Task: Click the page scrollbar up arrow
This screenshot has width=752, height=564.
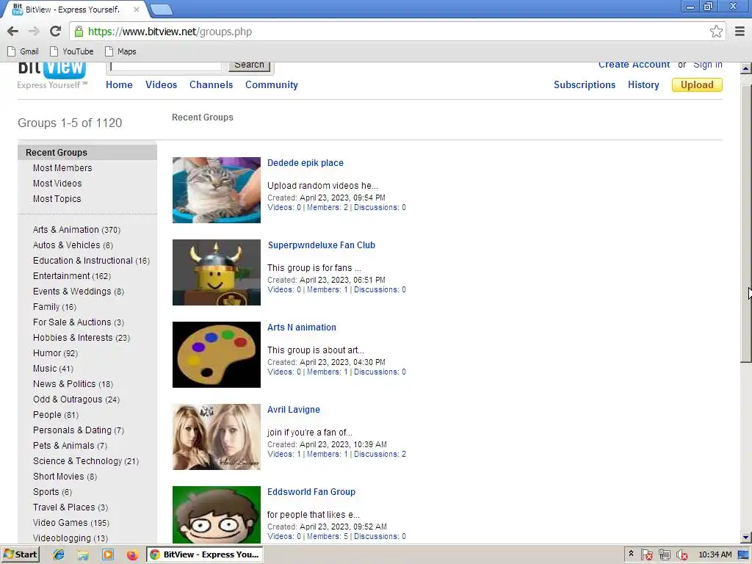Action: [745, 68]
